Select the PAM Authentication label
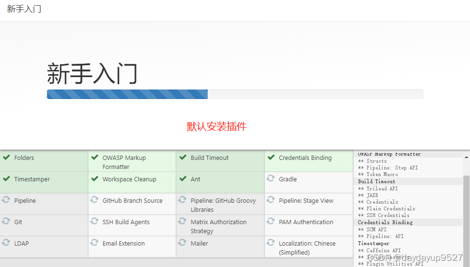 [306, 222]
